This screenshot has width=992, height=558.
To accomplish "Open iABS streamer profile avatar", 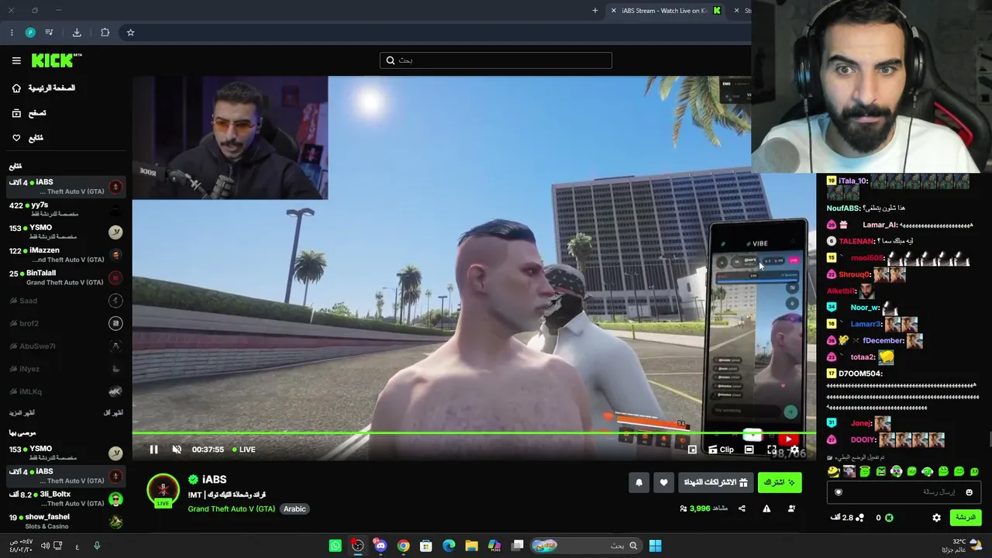I will pyautogui.click(x=163, y=490).
